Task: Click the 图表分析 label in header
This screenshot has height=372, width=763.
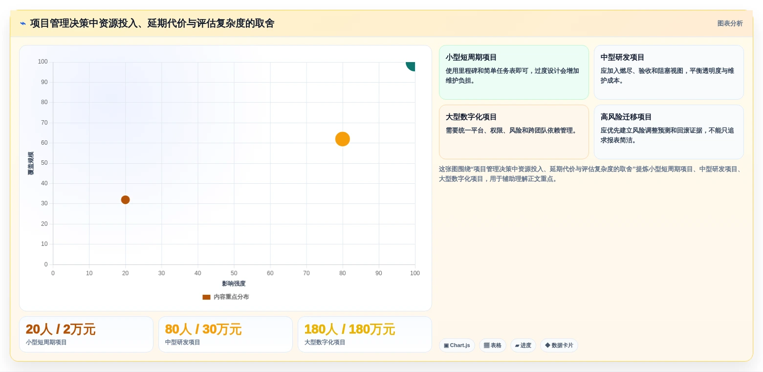Action: [x=730, y=23]
